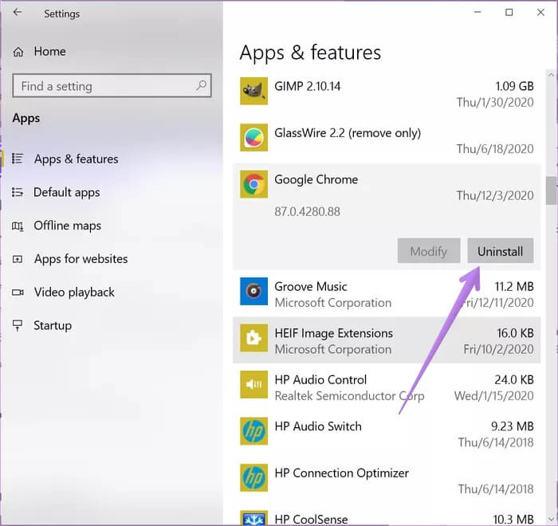Click the HP Audio Switch icon
558x526 pixels.
253,431
